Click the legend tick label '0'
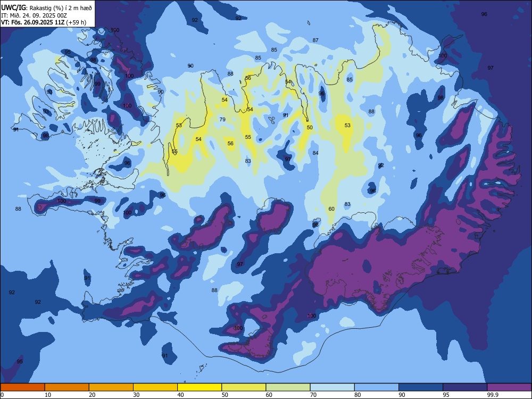532x399 pixels. coord(2,395)
